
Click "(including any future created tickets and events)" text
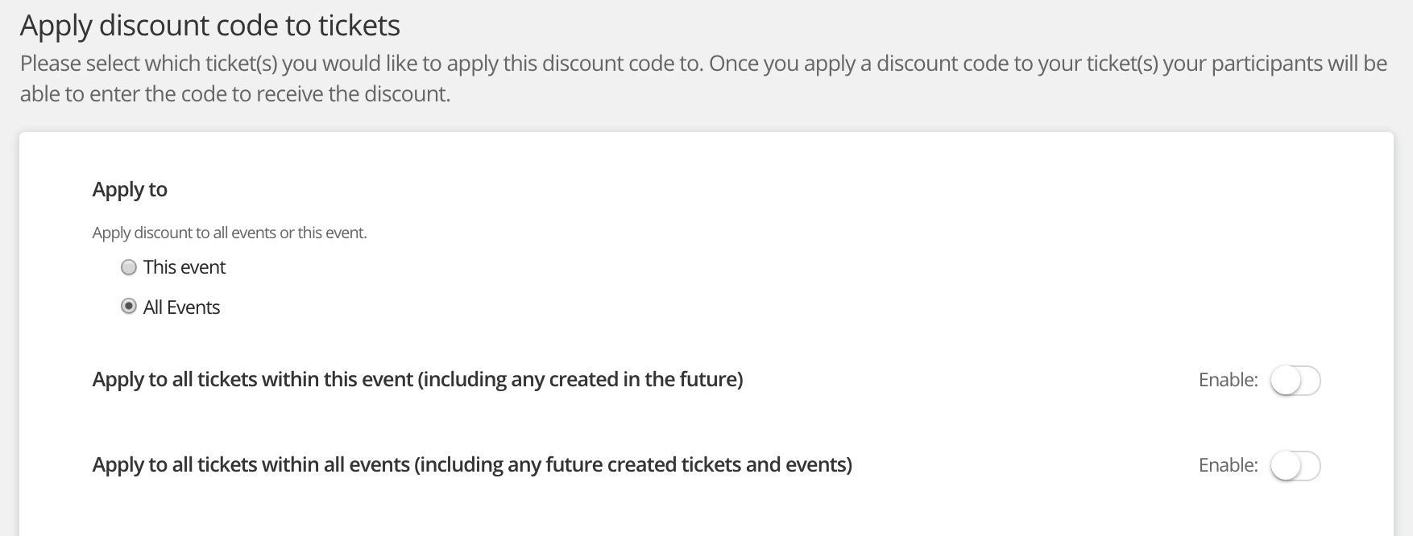click(x=633, y=464)
